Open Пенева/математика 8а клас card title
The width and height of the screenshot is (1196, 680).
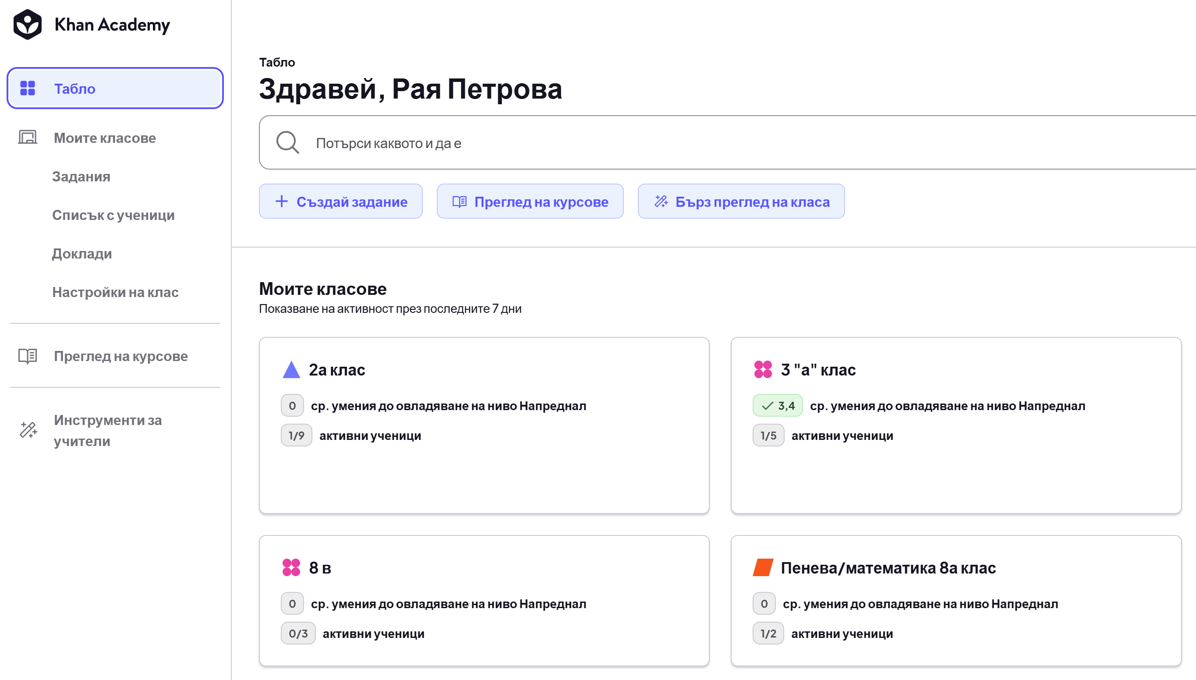tap(888, 568)
